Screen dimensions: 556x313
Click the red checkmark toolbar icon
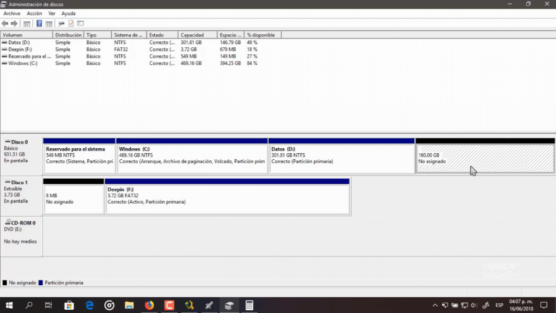pyautogui.click(x=71, y=23)
